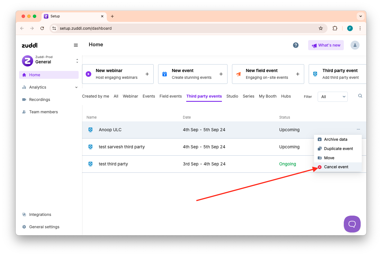382x256 pixels.
Task: Open the Zuddl-Prod General workspace switcher
Action: (50, 61)
